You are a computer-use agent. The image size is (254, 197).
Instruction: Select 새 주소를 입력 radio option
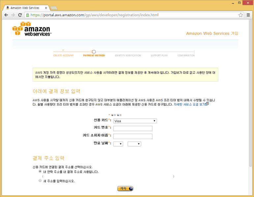[40, 181]
